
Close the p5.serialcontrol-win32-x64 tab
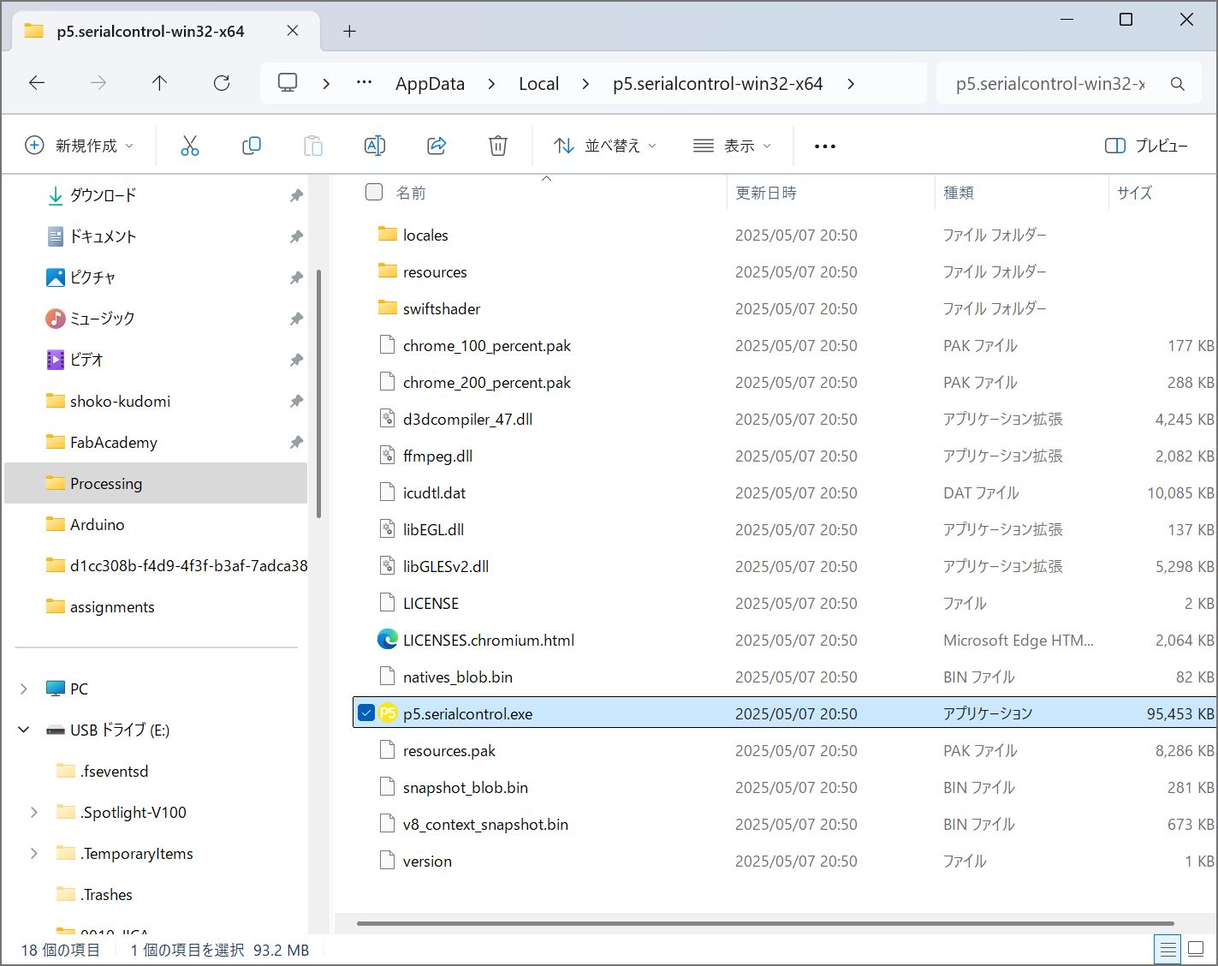(x=293, y=31)
